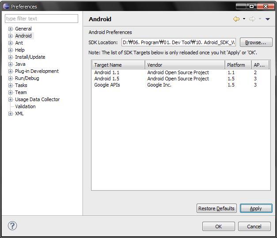Expand the Run/Debug tree node
This screenshot has height=238, width=277.
pyautogui.click(x=10, y=78)
